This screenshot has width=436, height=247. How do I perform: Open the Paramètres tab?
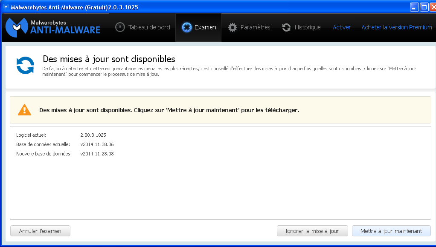pos(249,27)
